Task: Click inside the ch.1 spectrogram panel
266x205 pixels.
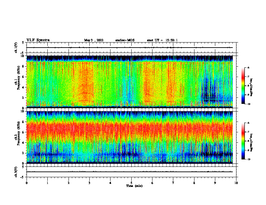Action: [x=130, y=82]
